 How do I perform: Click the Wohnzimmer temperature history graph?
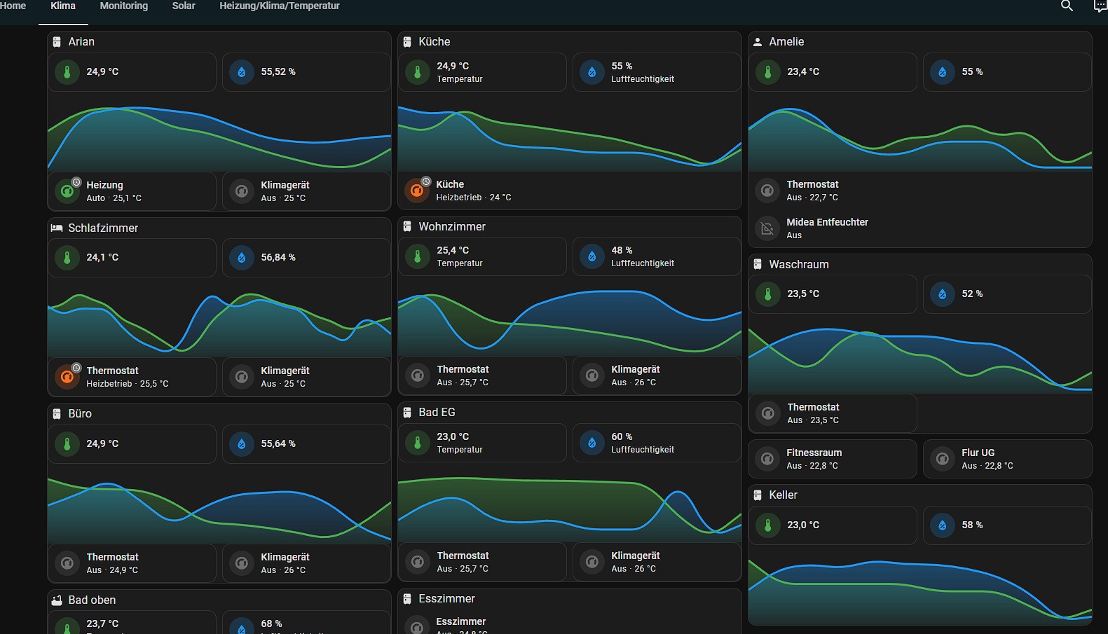(569, 319)
